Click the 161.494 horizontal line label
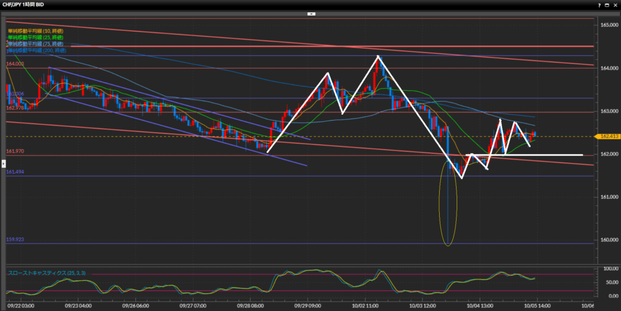Screen dimensions: 621x311 pyautogui.click(x=15, y=172)
